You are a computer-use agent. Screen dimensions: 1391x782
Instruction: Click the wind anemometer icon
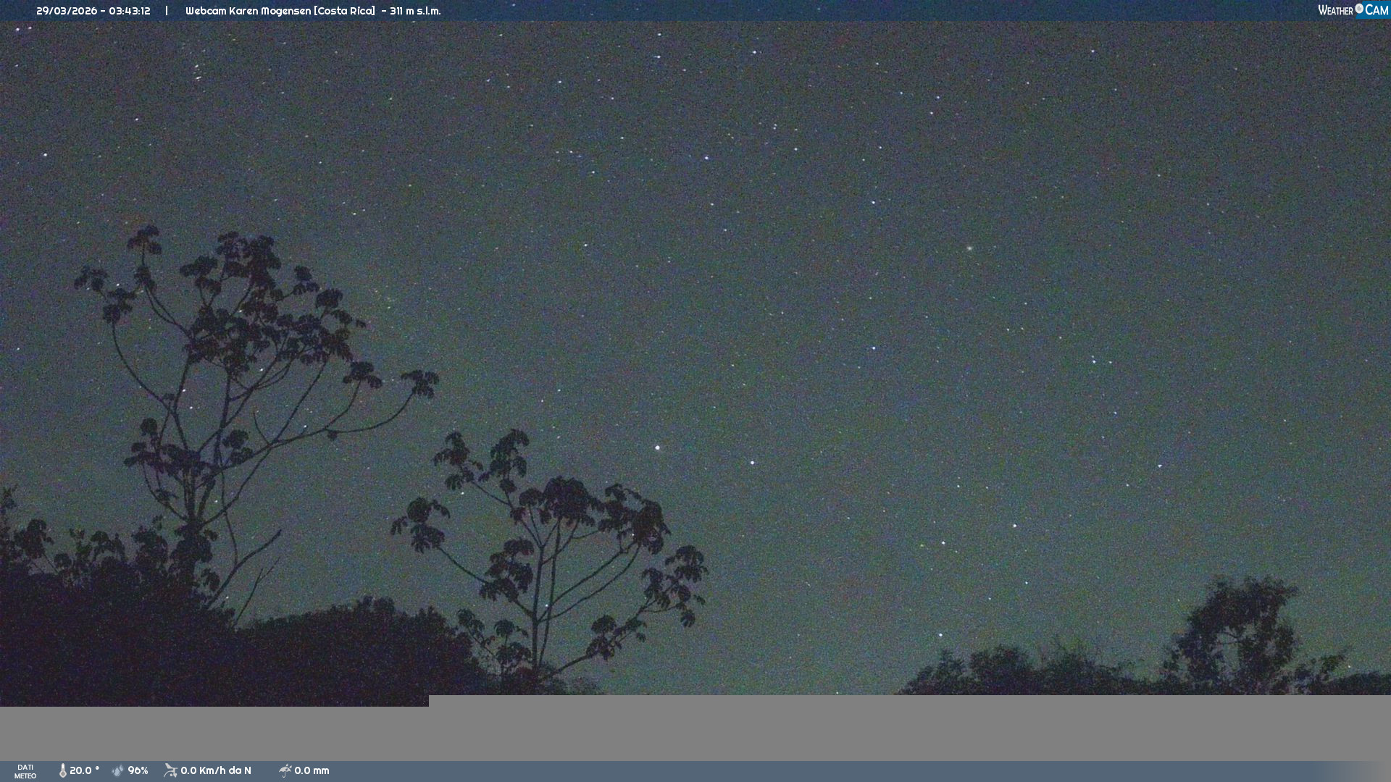pyautogui.click(x=170, y=770)
